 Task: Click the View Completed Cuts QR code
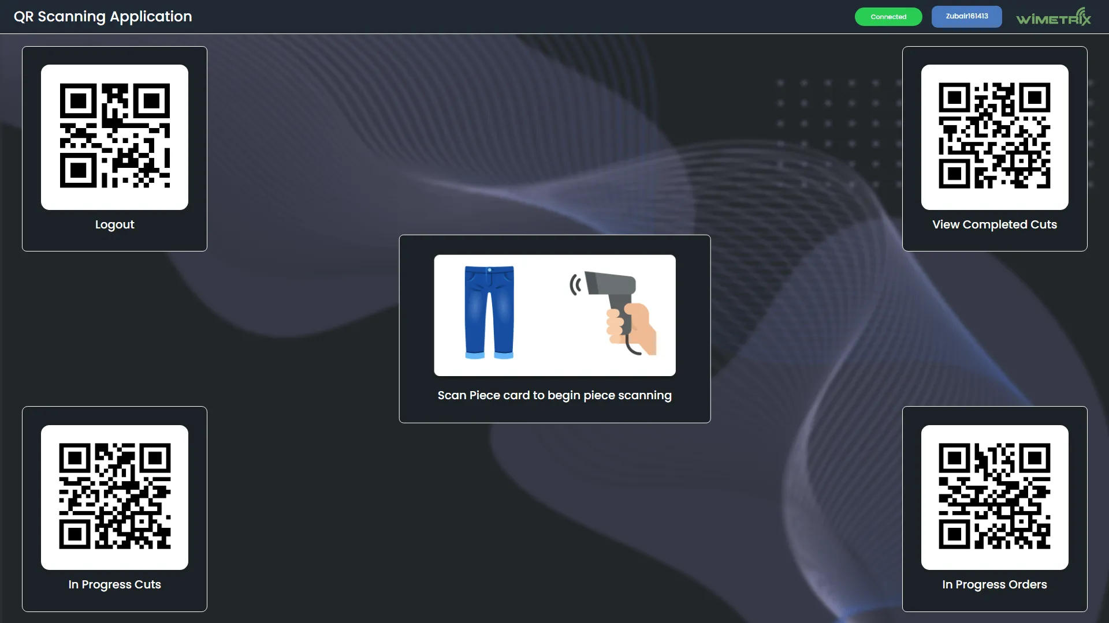tap(994, 137)
